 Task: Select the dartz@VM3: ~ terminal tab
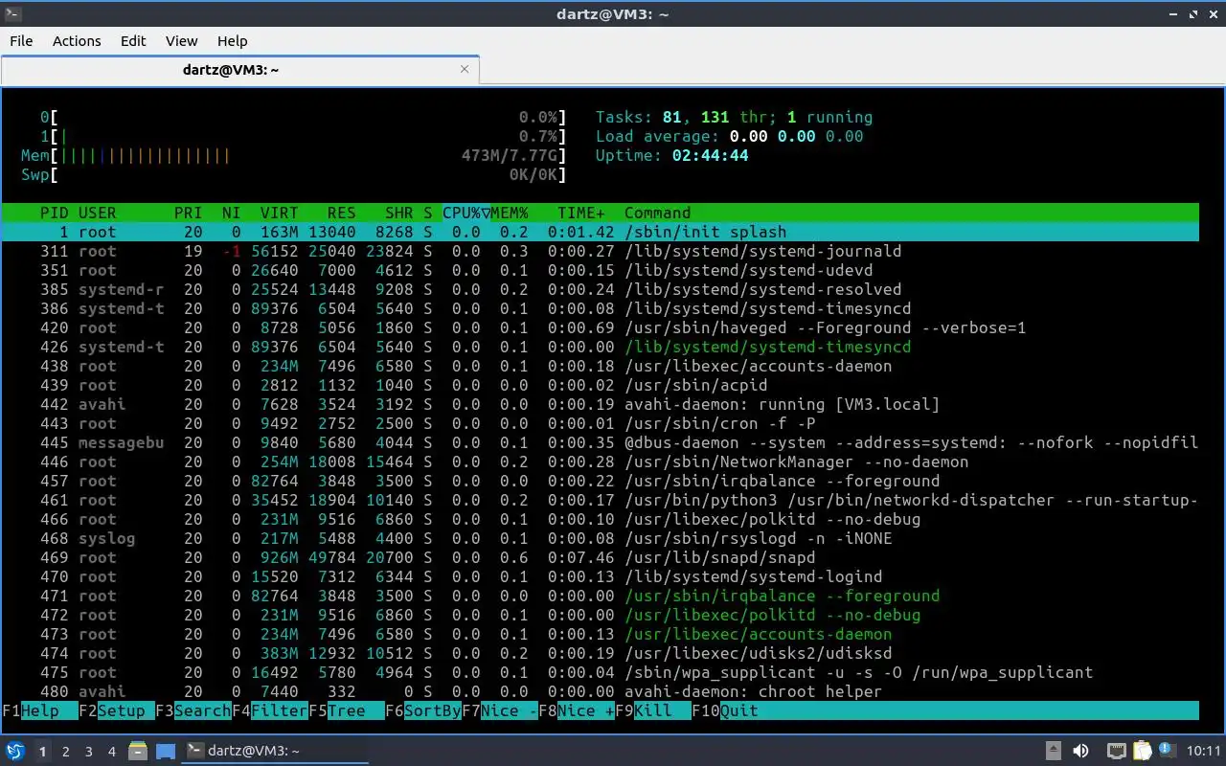coord(239,69)
